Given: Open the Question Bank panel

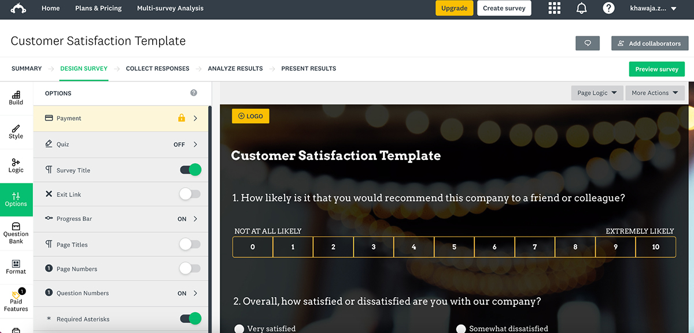Looking at the screenshot, I should click(16, 233).
